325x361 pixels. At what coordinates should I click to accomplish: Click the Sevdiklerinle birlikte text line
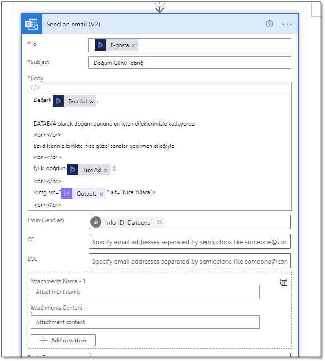[x=105, y=146]
